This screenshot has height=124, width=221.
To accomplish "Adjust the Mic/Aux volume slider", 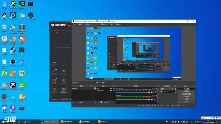I will [x=133, y=92].
